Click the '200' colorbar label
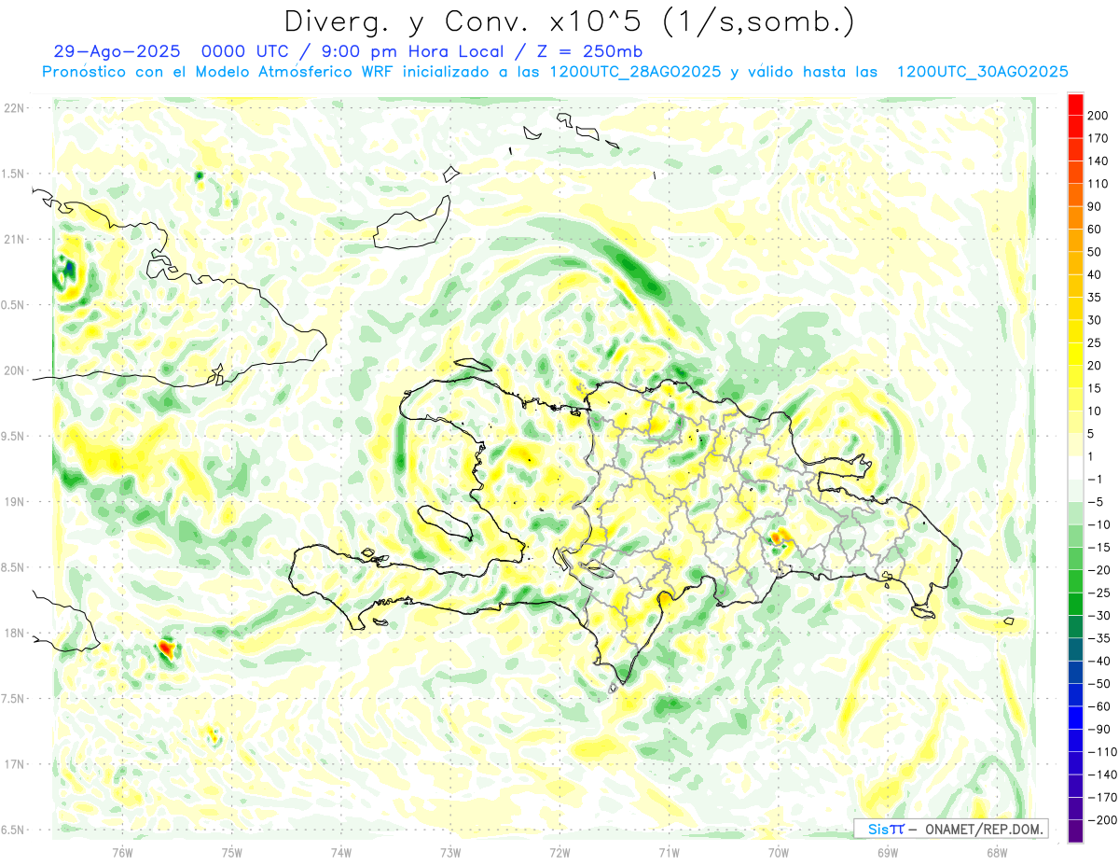Image resolution: width=1119 pixels, height=865 pixels. pos(1098,116)
